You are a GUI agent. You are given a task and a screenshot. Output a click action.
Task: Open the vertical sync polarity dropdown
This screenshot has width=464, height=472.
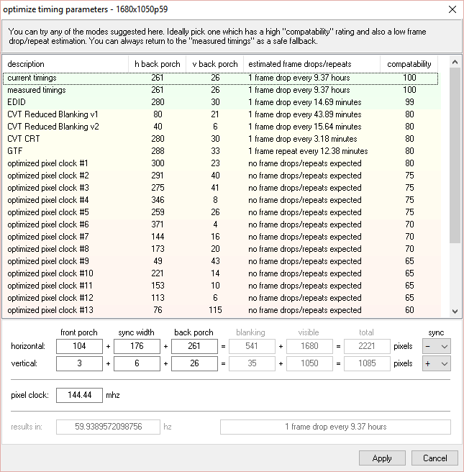click(437, 364)
